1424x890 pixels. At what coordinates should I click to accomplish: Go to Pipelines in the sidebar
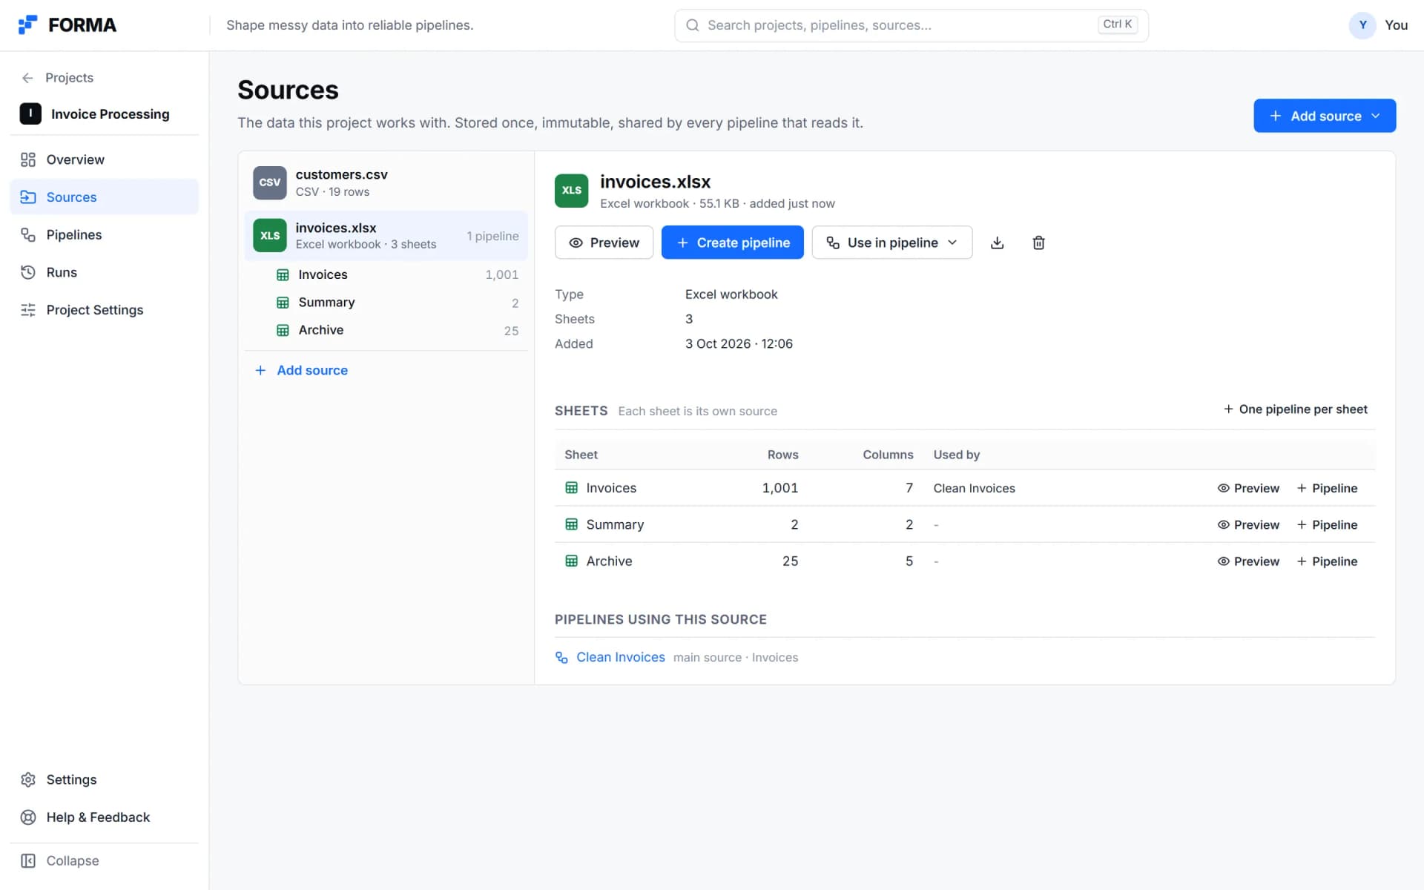coord(104,234)
